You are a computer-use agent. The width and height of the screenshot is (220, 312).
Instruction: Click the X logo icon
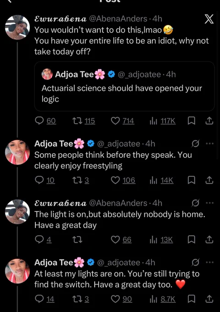click(209, 19)
